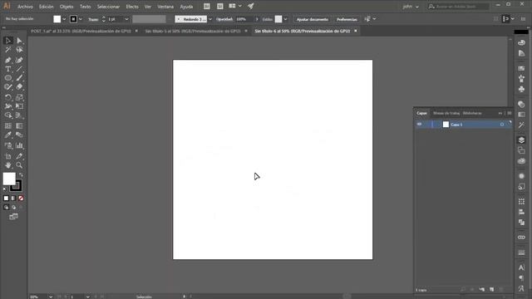Set paint mode to None
This screenshot has width=532, height=299.
click(x=21, y=199)
